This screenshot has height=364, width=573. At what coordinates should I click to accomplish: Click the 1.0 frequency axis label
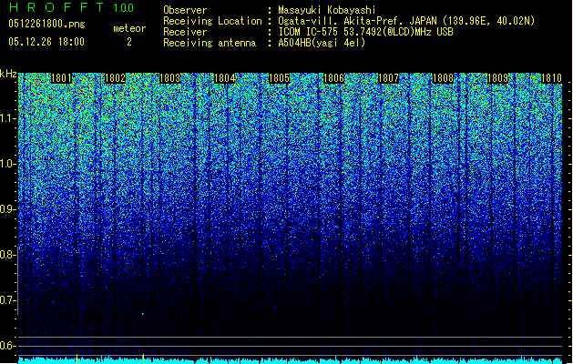click(7, 164)
